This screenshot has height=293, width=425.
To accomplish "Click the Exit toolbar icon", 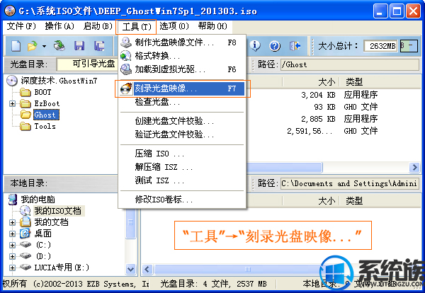I will tap(295, 46).
